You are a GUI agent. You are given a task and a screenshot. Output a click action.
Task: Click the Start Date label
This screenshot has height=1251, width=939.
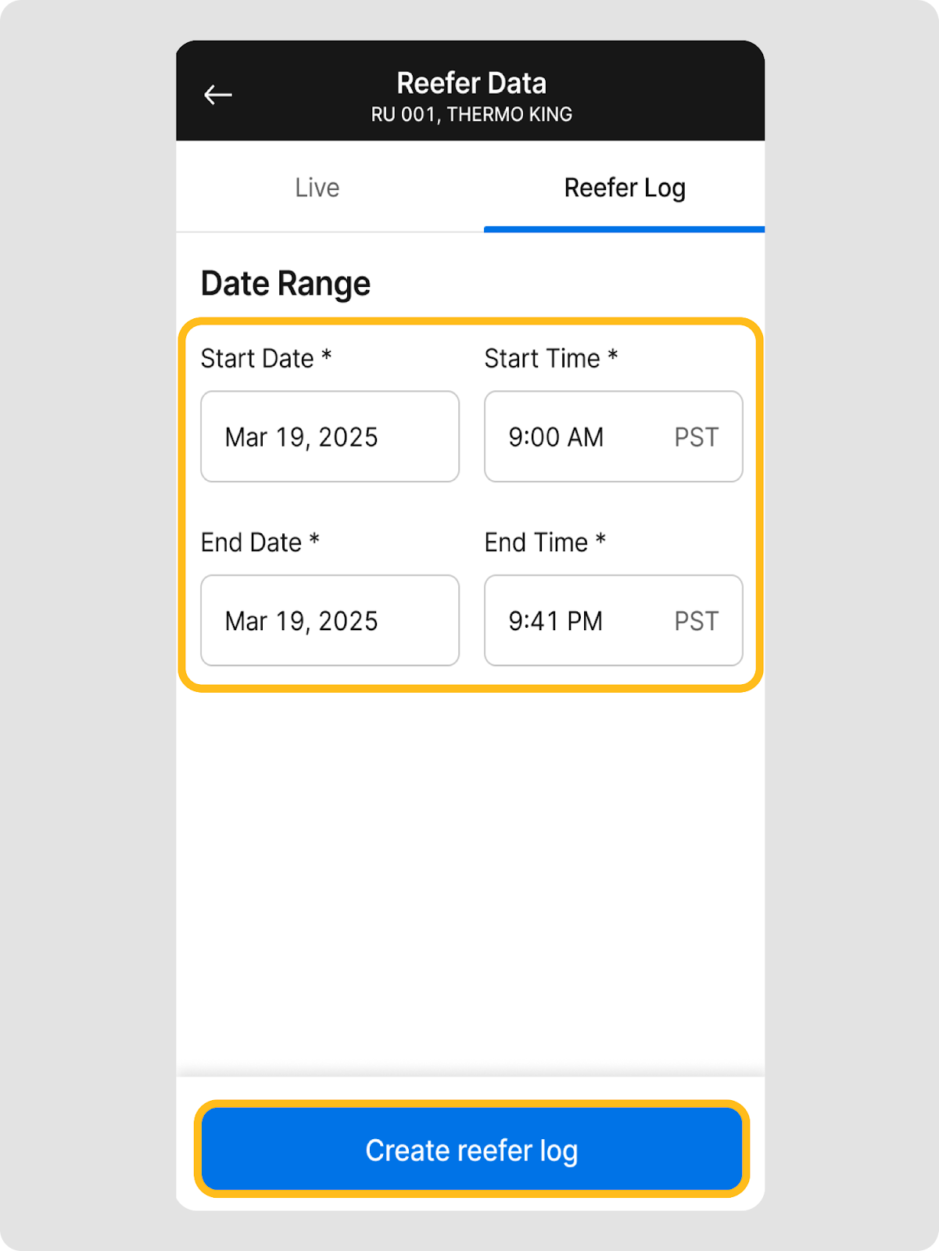click(257, 359)
